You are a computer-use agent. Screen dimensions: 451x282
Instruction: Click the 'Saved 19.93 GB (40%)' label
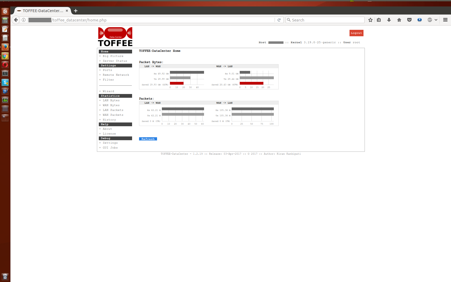pyautogui.click(x=155, y=85)
